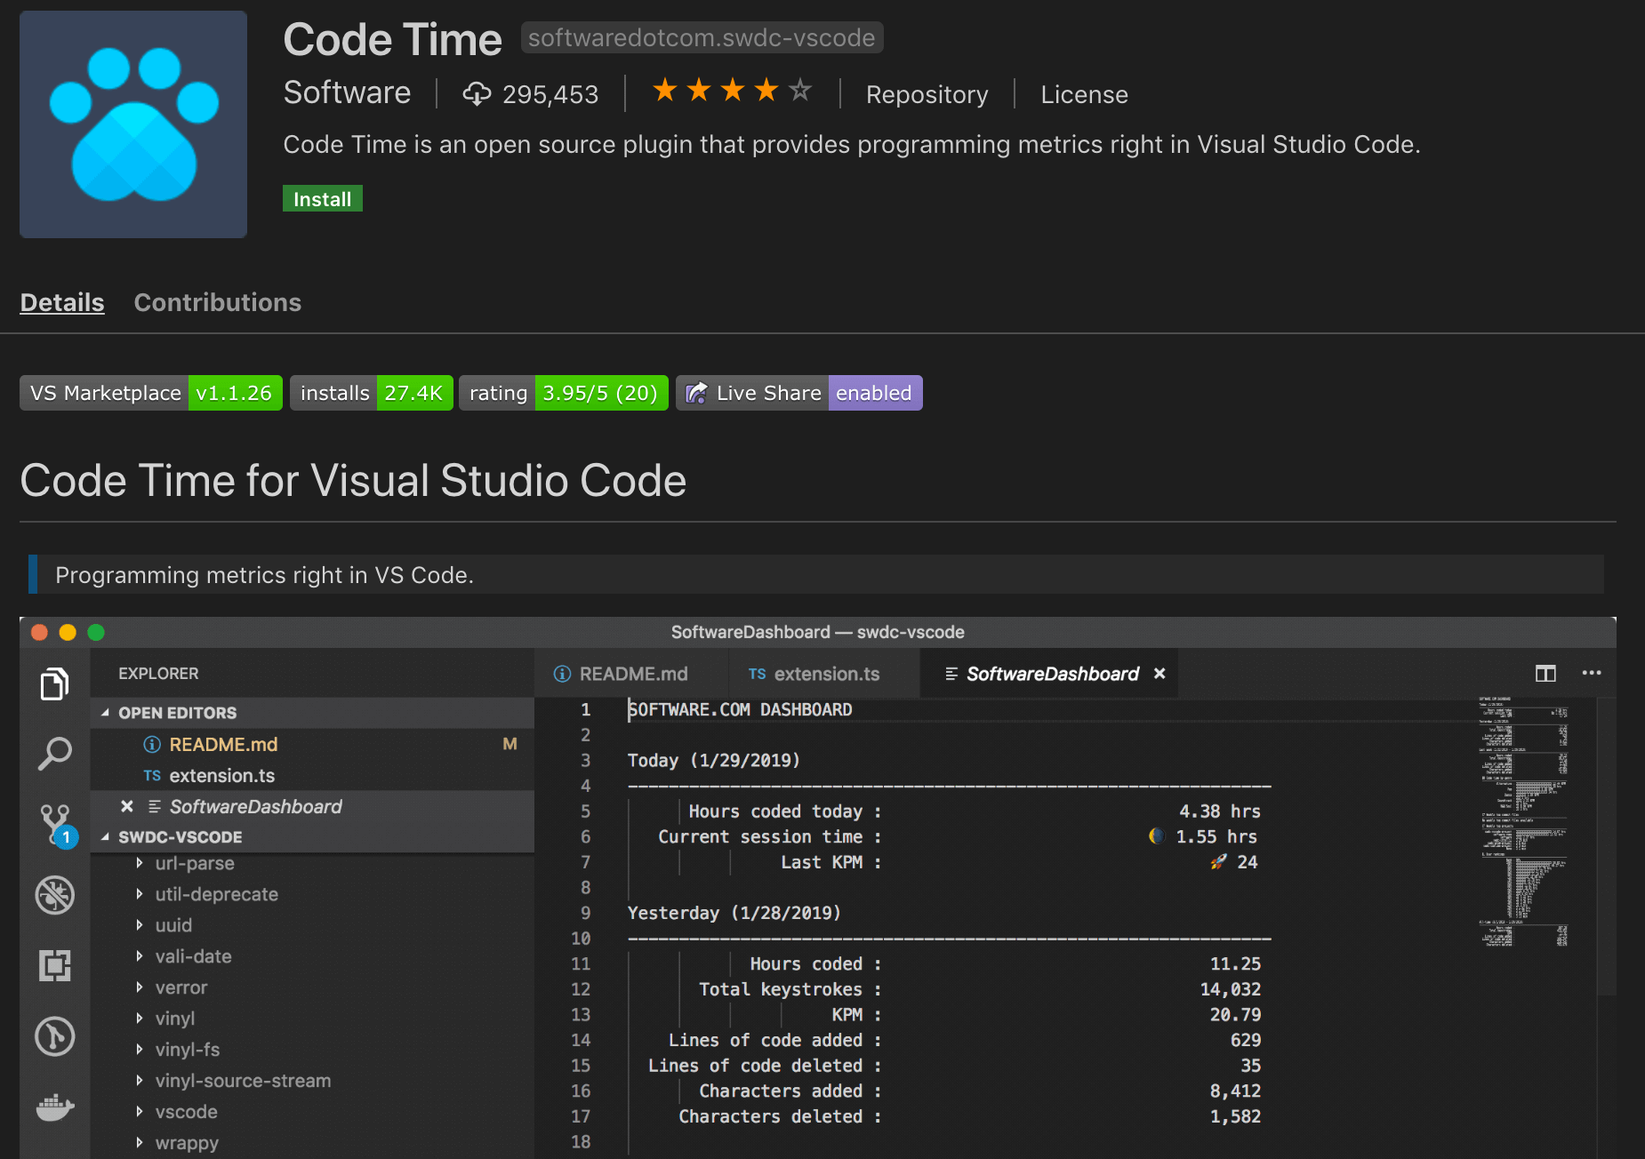1645x1159 pixels.
Task: Select the SoftwareDashboard editor tab
Action: pos(1049,674)
